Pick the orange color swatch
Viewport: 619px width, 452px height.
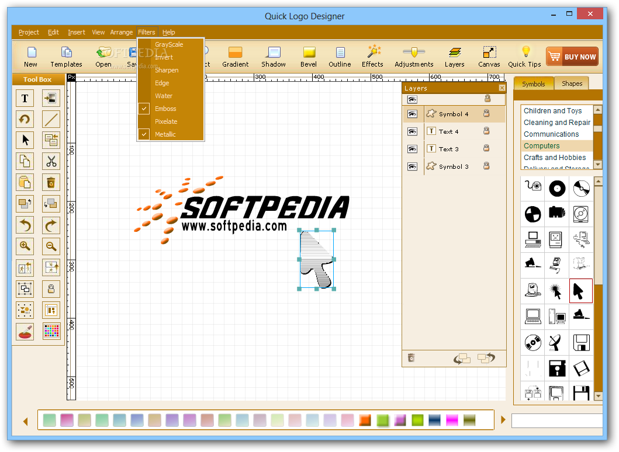(x=365, y=420)
